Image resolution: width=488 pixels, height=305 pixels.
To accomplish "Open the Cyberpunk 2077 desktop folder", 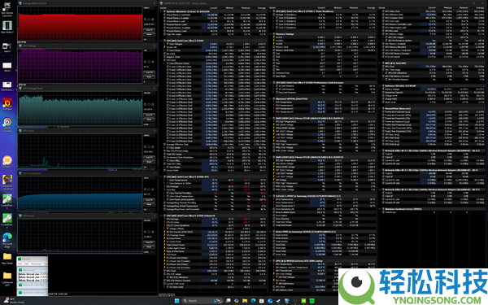I will click(7, 279).
